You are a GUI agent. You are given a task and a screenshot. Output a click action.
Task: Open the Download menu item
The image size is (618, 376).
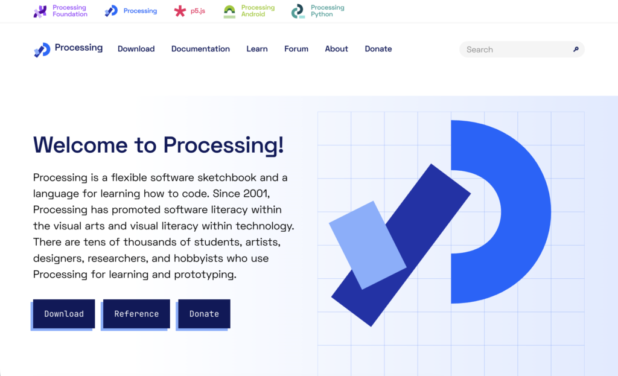[136, 49]
